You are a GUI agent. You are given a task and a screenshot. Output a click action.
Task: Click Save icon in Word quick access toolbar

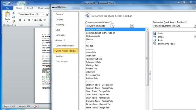pyautogui.click(x=9, y=3)
